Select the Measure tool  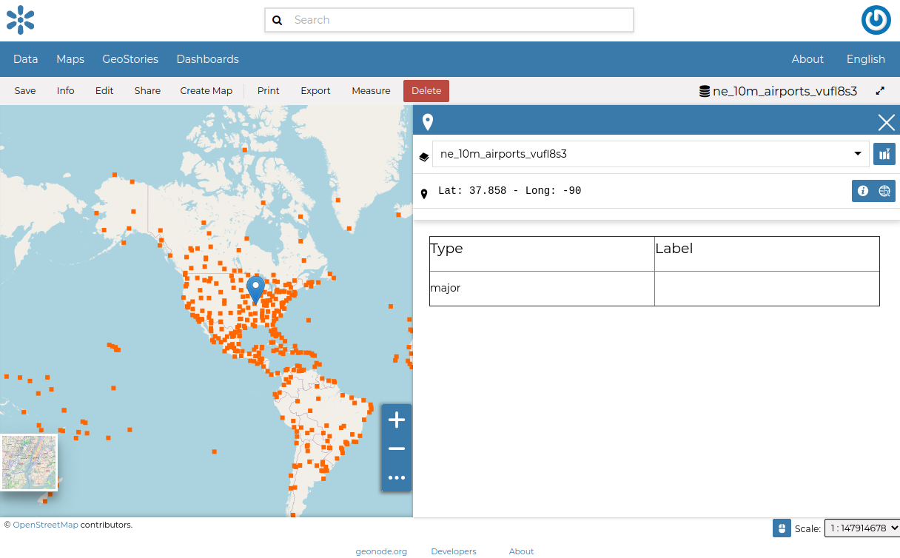click(x=371, y=90)
